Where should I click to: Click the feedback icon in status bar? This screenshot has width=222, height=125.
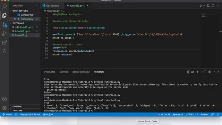(x=212, y=115)
